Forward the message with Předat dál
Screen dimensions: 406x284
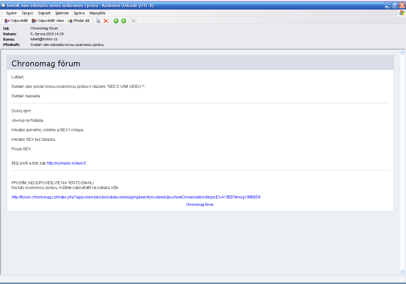78,21
